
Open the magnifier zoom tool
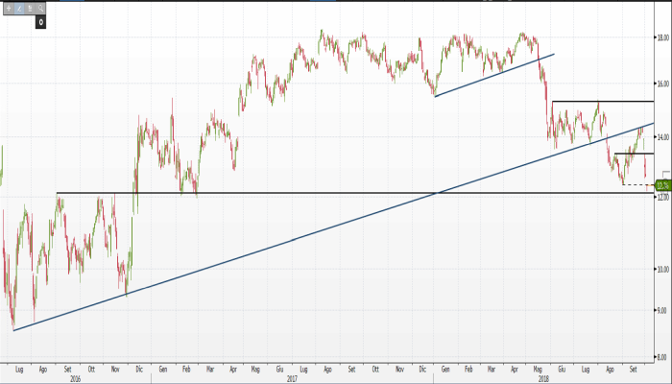pyautogui.click(x=41, y=7)
